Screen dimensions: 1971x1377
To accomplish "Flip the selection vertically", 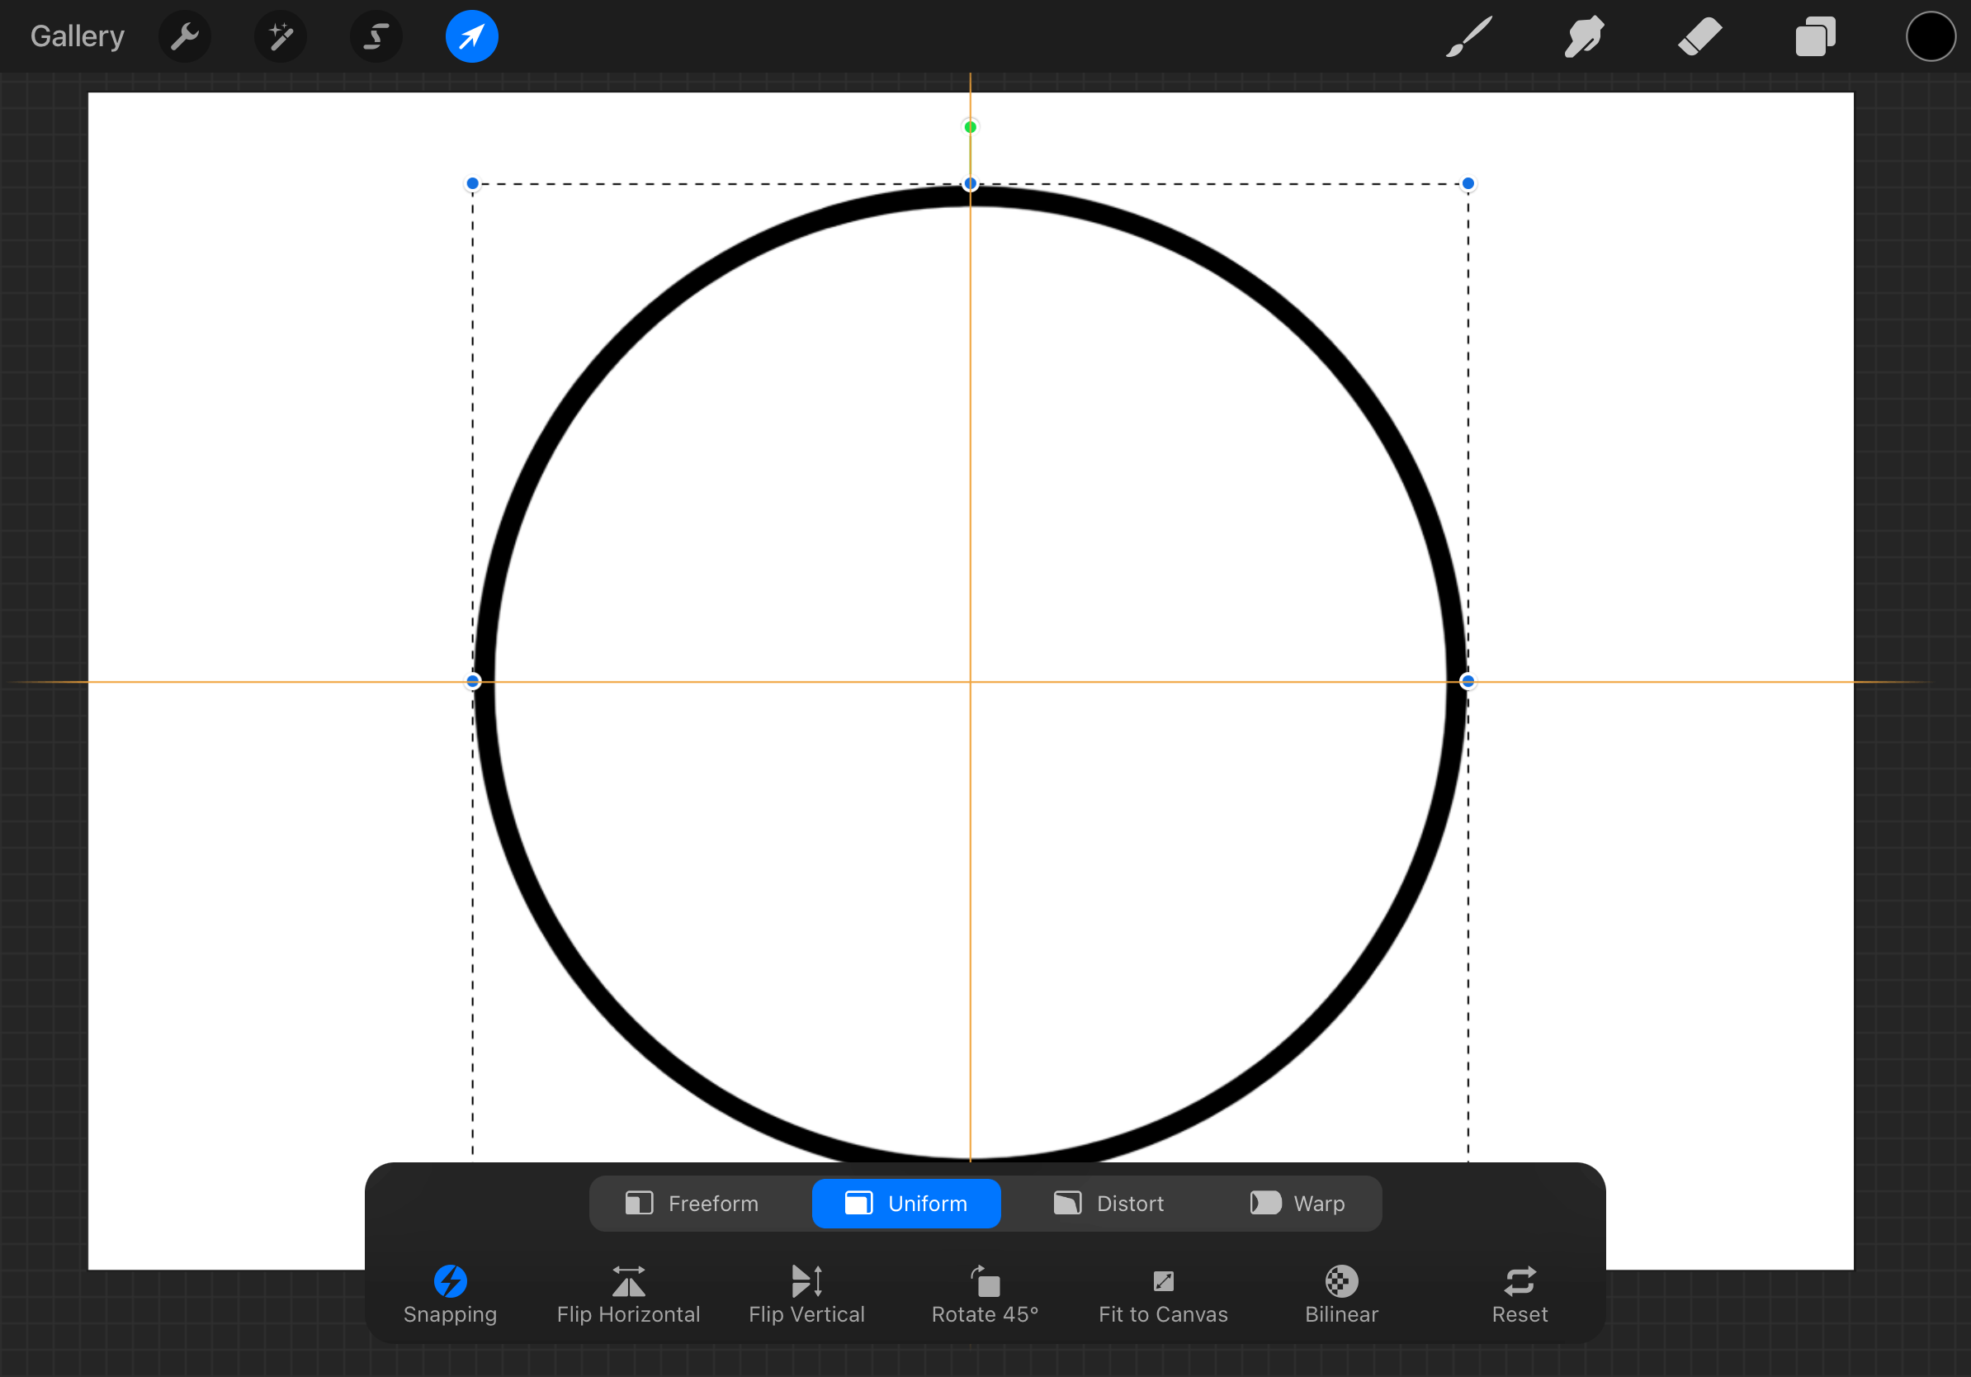I will click(x=806, y=1294).
